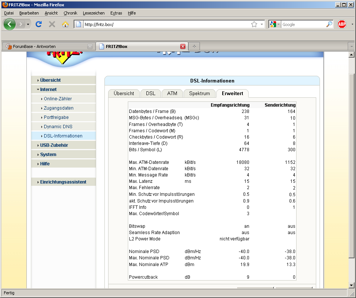Screen dimensions: 356x298
Task: Switch to the DSL tab
Action: (151, 94)
